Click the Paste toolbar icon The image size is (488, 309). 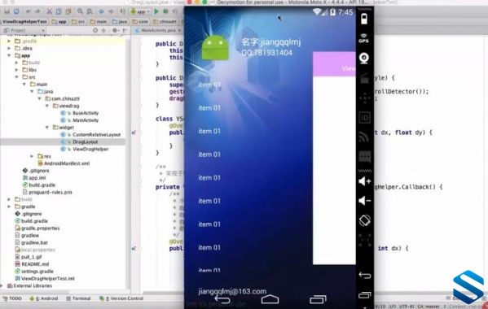[68, 11]
